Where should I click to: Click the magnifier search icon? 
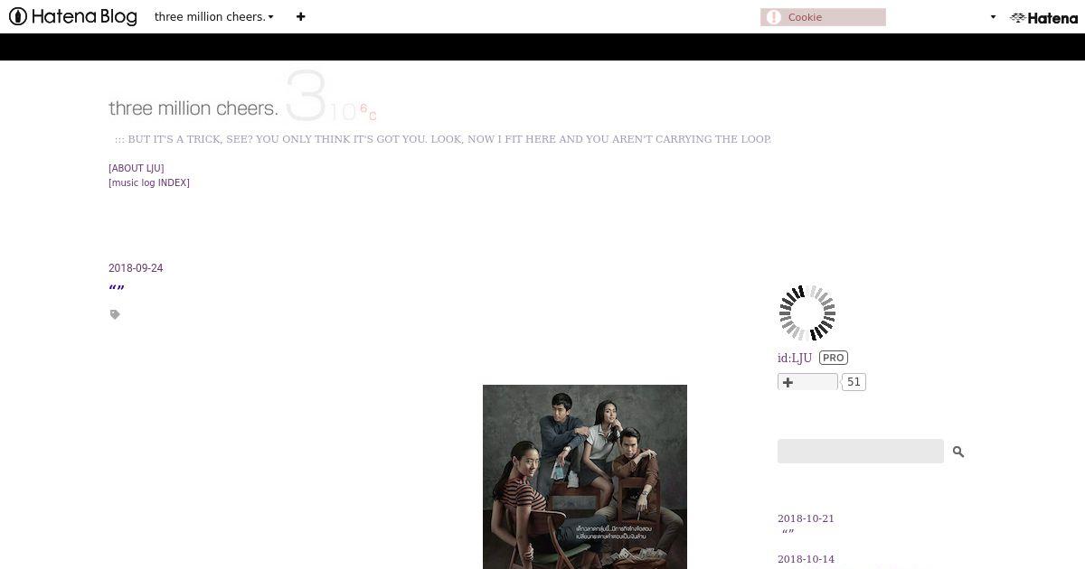[x=958, y=452]
